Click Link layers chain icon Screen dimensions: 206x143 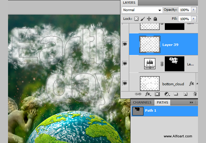(138, 94)
